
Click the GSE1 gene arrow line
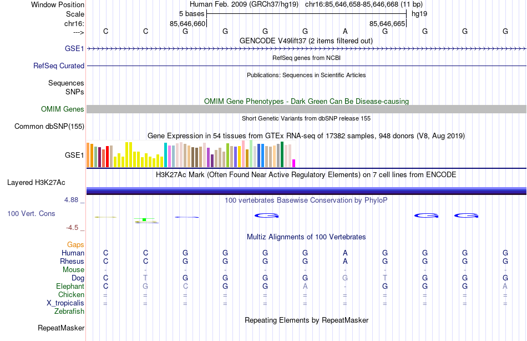click(307, 49)
